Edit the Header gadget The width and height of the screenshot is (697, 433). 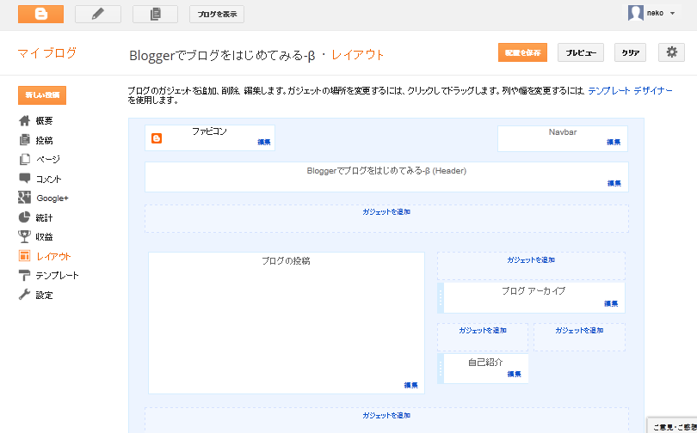tap(614, 183)
